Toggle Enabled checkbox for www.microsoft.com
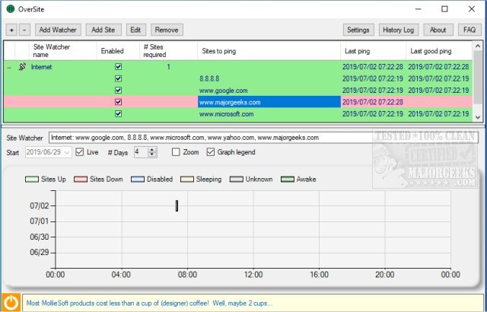This screenshot has height=312, width=487. pos(119,114)
